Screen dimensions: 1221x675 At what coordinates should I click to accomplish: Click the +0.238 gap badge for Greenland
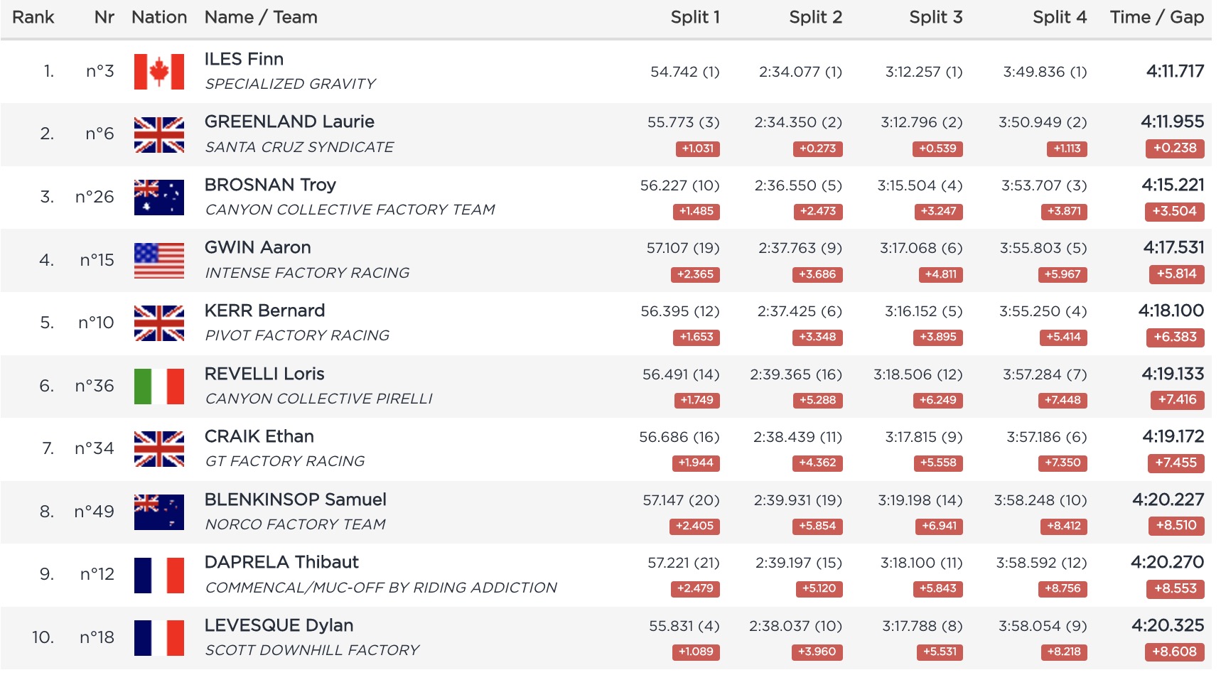(x=1174, y=148)
